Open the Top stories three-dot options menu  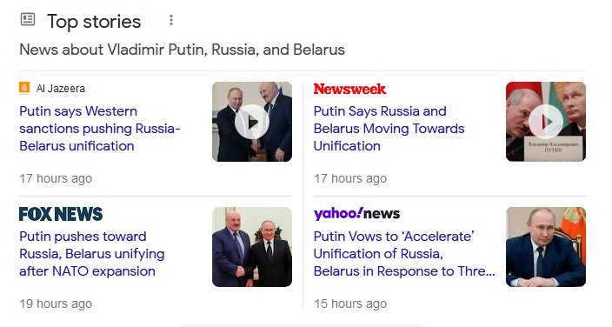(x=171, y=20)
